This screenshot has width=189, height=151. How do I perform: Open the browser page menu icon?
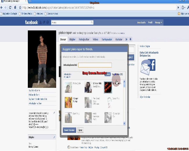183,8
